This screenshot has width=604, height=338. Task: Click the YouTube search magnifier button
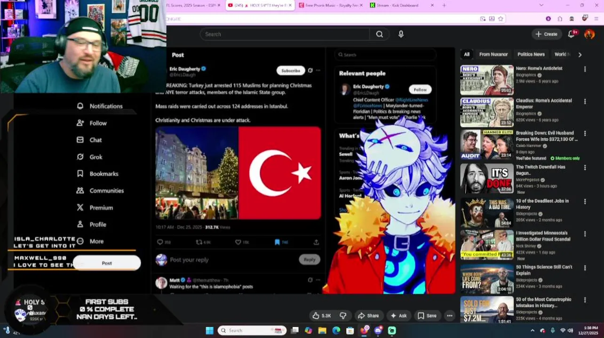point(379,34)
